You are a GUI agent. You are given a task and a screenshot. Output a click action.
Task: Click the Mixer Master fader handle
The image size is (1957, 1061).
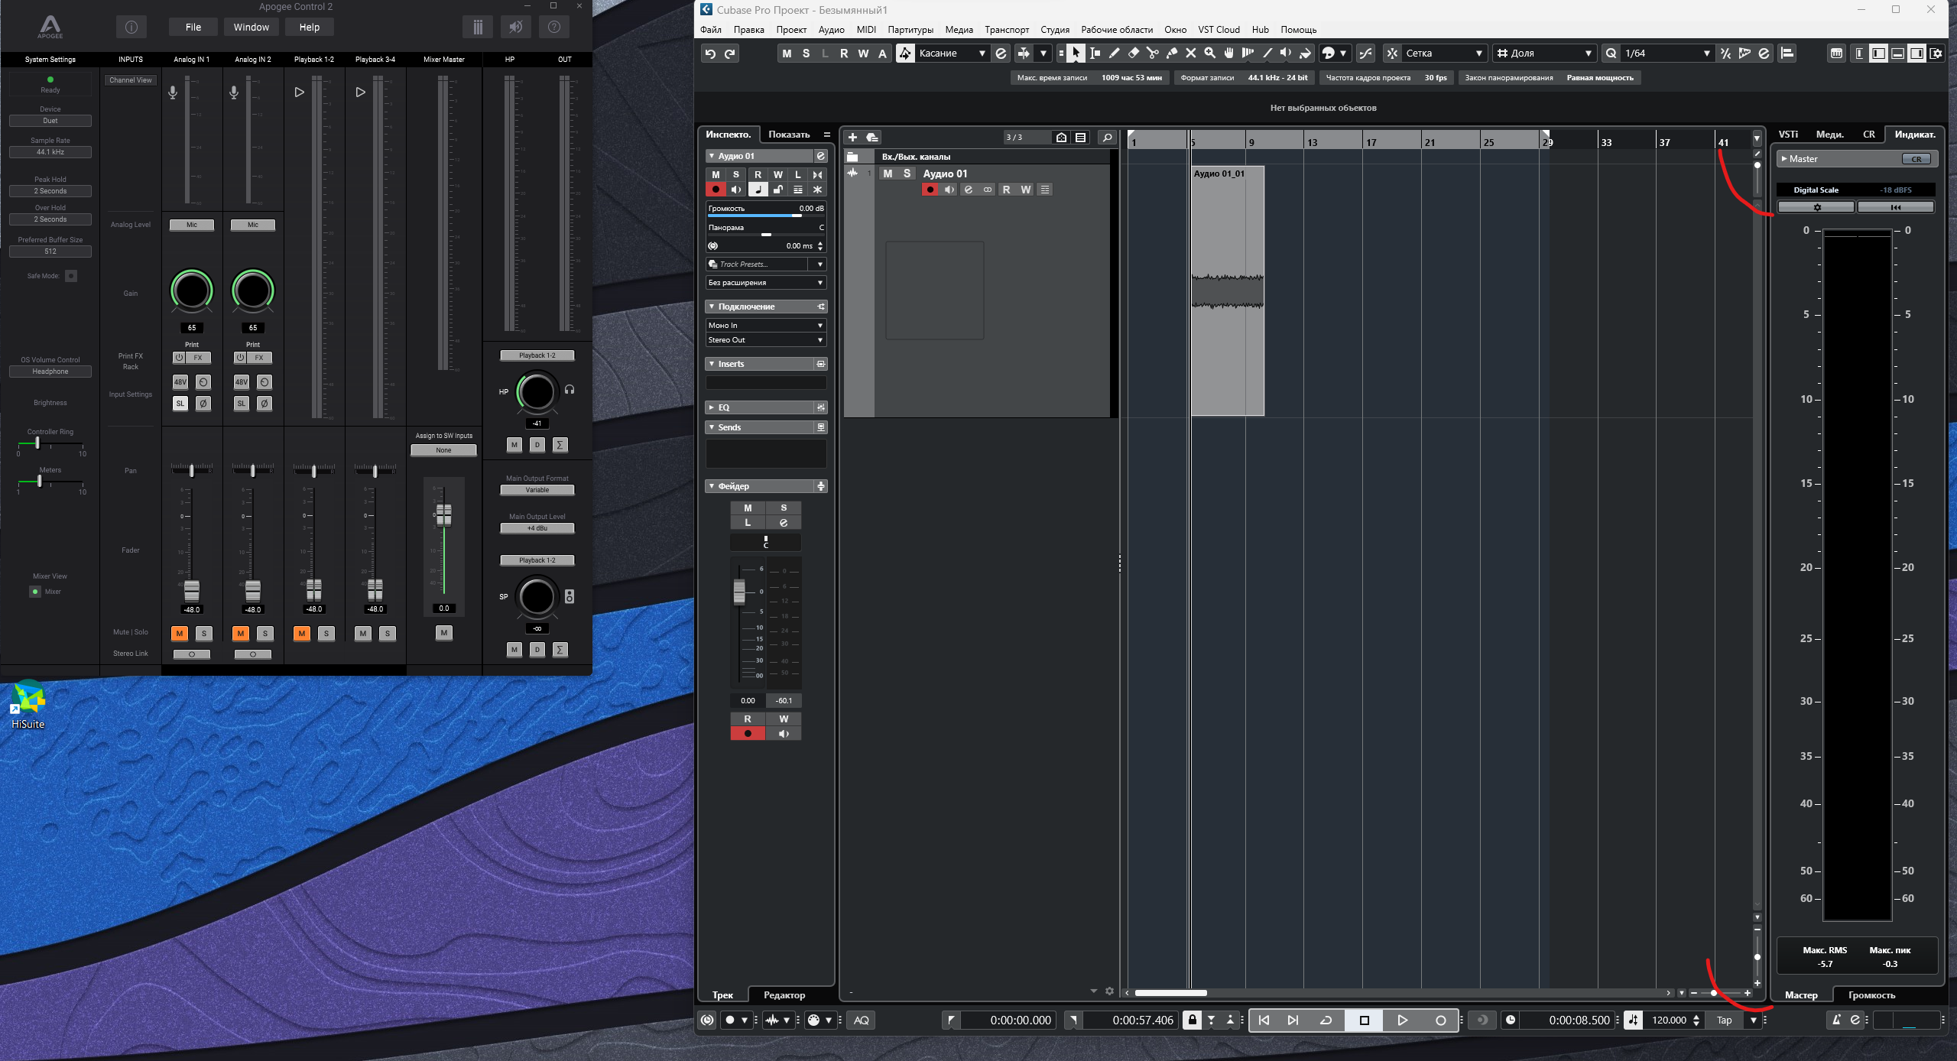pyautogui.click(x=443, y=514)
